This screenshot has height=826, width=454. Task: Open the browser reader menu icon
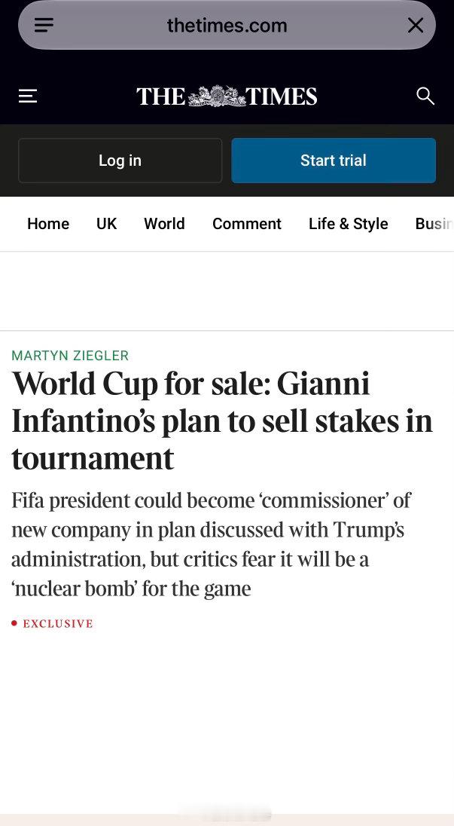coord(44,26)
